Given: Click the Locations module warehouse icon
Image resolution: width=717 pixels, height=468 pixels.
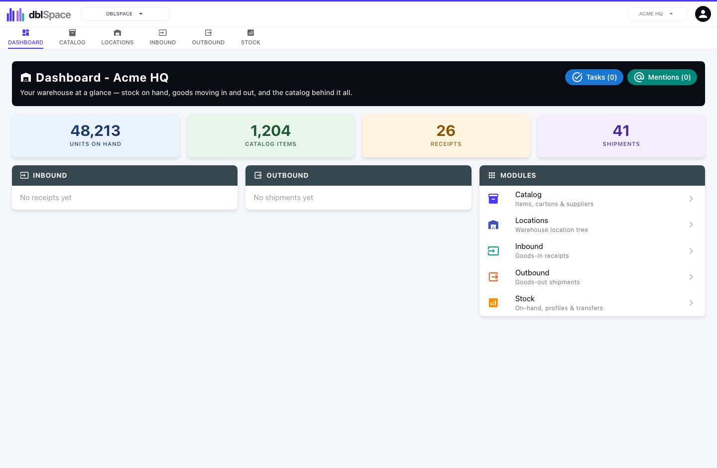Looking at the screenshot, I should click(493, 225).
